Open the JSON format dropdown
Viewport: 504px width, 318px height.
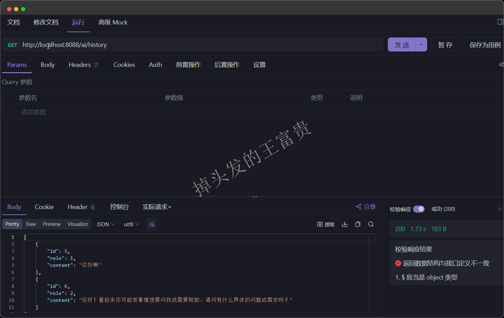point(106,224)
